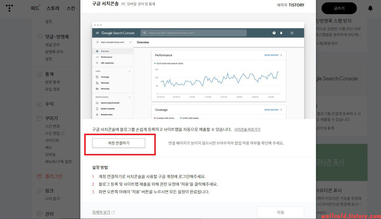Click the 링크 chain icon
381x219 pixels.
click(39, 191)
